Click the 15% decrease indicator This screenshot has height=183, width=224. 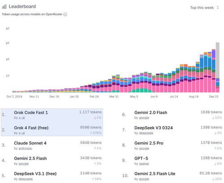(217, 179)
